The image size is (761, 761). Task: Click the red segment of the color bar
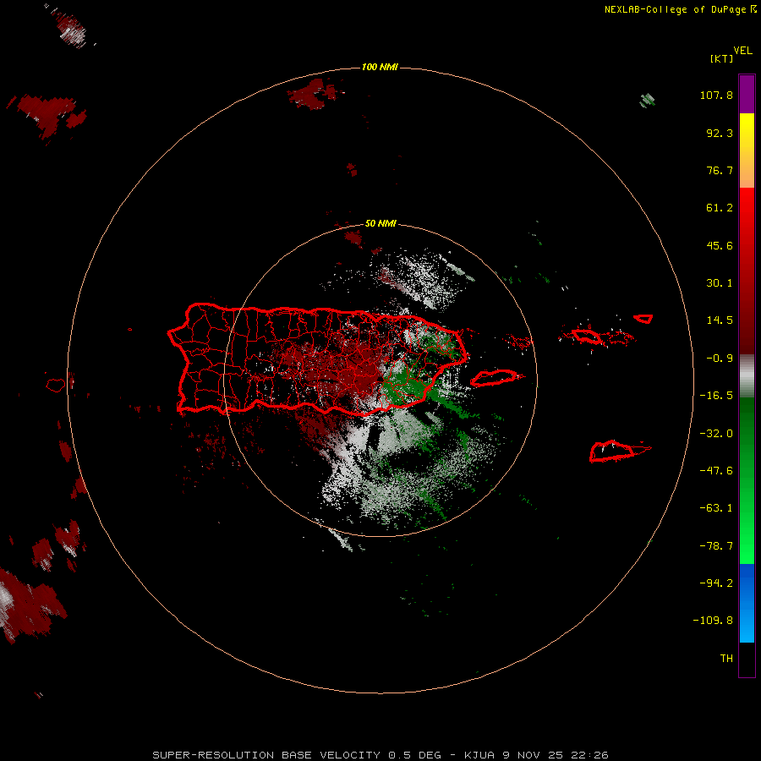click(x=747, y=271)
